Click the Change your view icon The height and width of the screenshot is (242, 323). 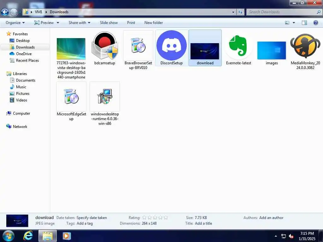(287, 23)
